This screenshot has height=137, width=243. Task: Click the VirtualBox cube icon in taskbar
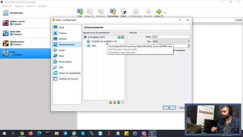(152, 134)
